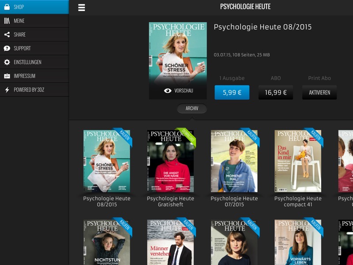The image size is (353, 265).
Task: Click Kaufen ribbon on Nichtstun cover
Action: pos(124,226)
